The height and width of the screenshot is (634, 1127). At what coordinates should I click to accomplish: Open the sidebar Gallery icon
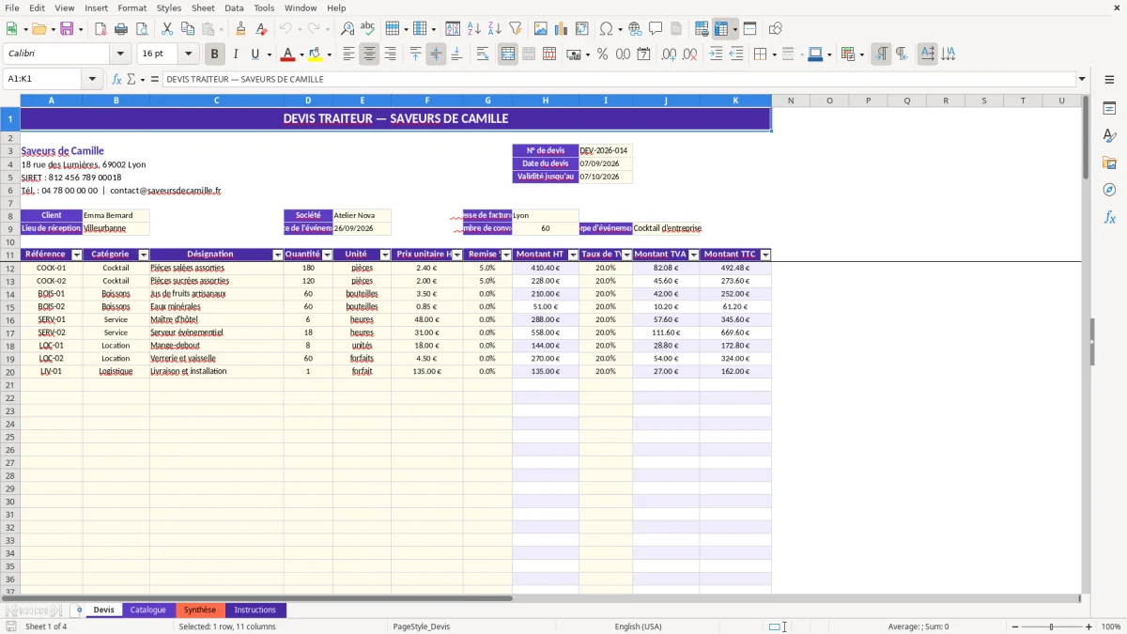point(1109,162)
